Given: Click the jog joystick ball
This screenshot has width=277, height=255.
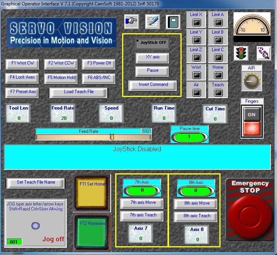Looking at the screenshot, I should (35, 226).
